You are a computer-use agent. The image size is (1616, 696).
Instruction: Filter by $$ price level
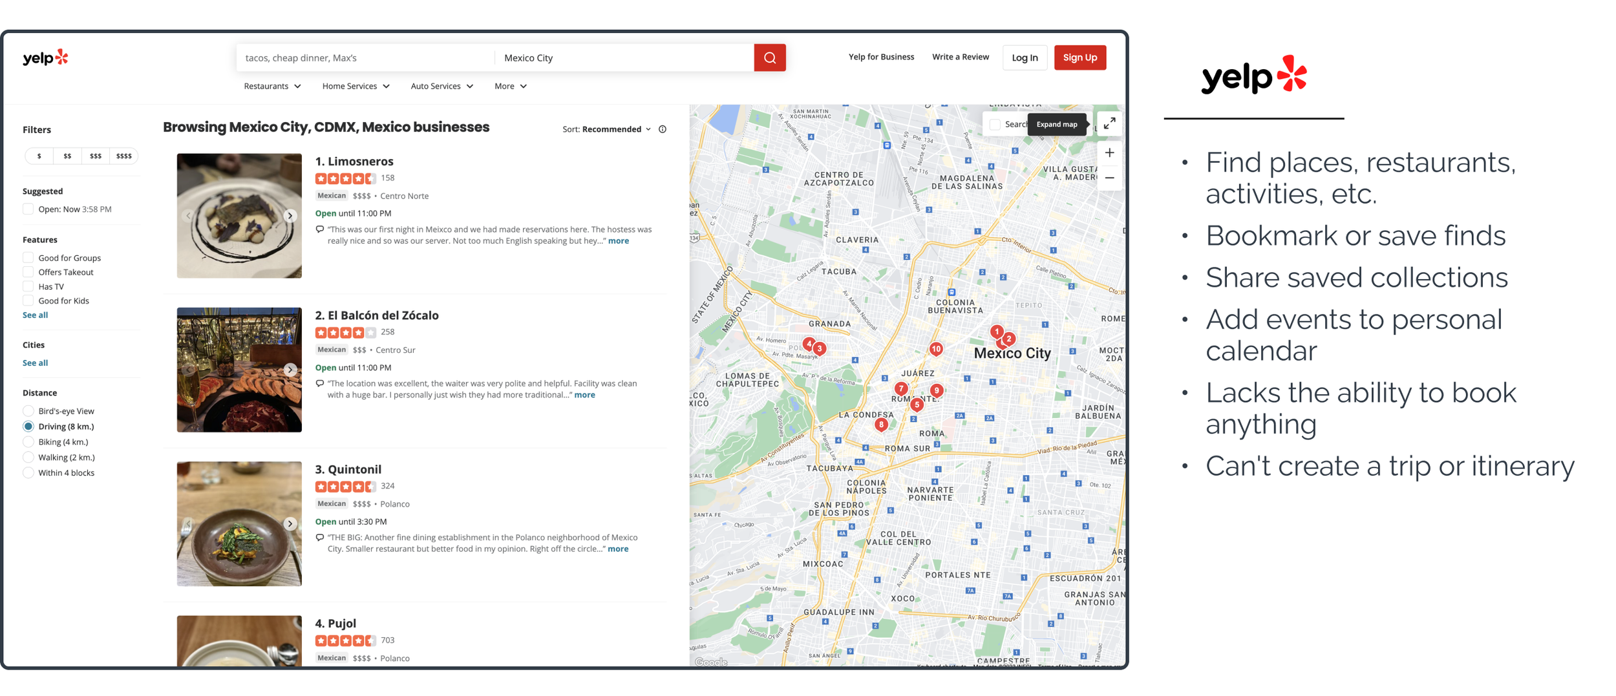(x=67, y=156)
